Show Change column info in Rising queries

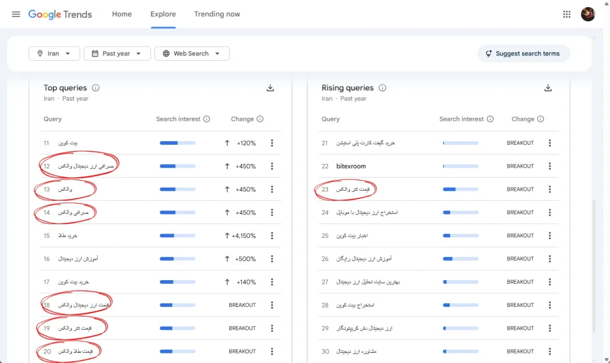click(x=540, y=119)
